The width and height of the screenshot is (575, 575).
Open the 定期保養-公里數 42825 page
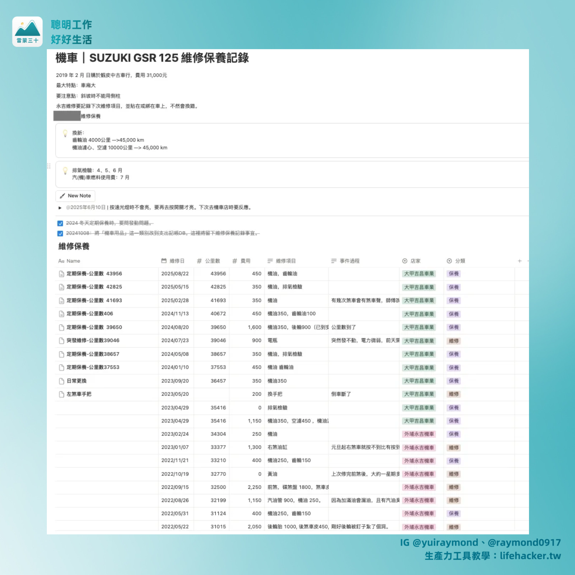coord(94,287)
